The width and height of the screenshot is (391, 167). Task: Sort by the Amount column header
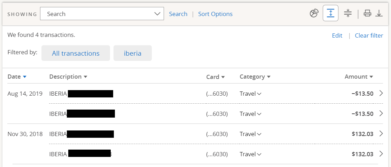tap(359, 77)
